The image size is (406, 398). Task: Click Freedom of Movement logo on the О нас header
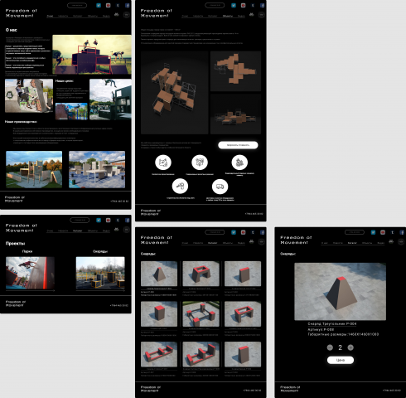(22, 13)
